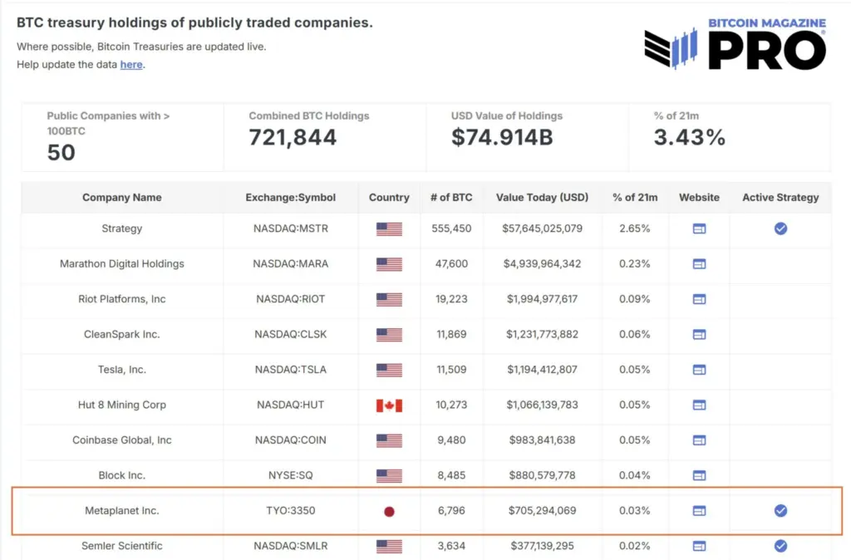Image resolution: width=851 pixels, height=560 pixels.
Task: Click Tesla, Inc. website icon
Action: coord(699,370)
